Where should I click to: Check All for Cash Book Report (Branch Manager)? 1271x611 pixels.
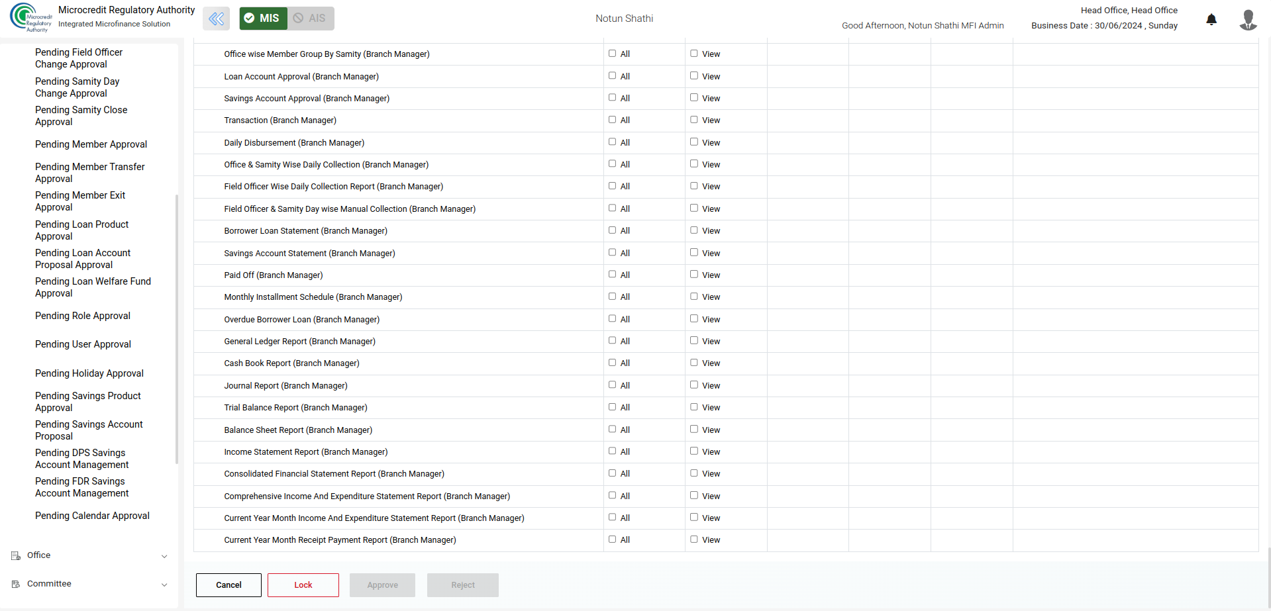612,363
